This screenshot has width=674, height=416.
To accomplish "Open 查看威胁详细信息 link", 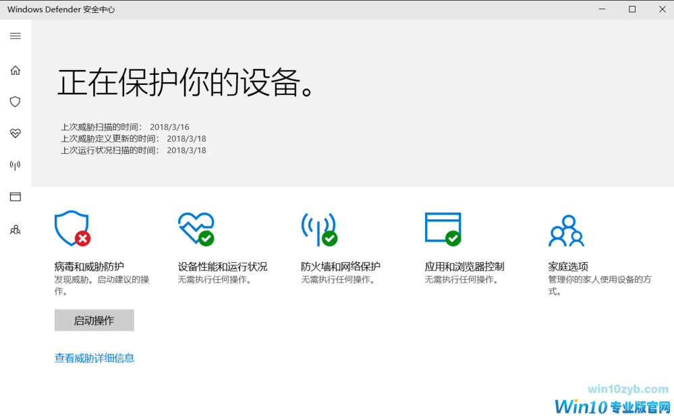I will tap(94, 358).
